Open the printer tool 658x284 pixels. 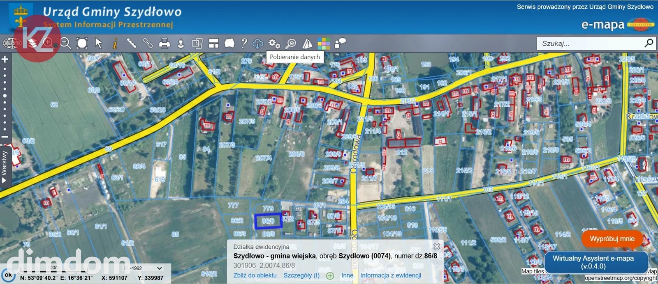click(x=164, y=43)
